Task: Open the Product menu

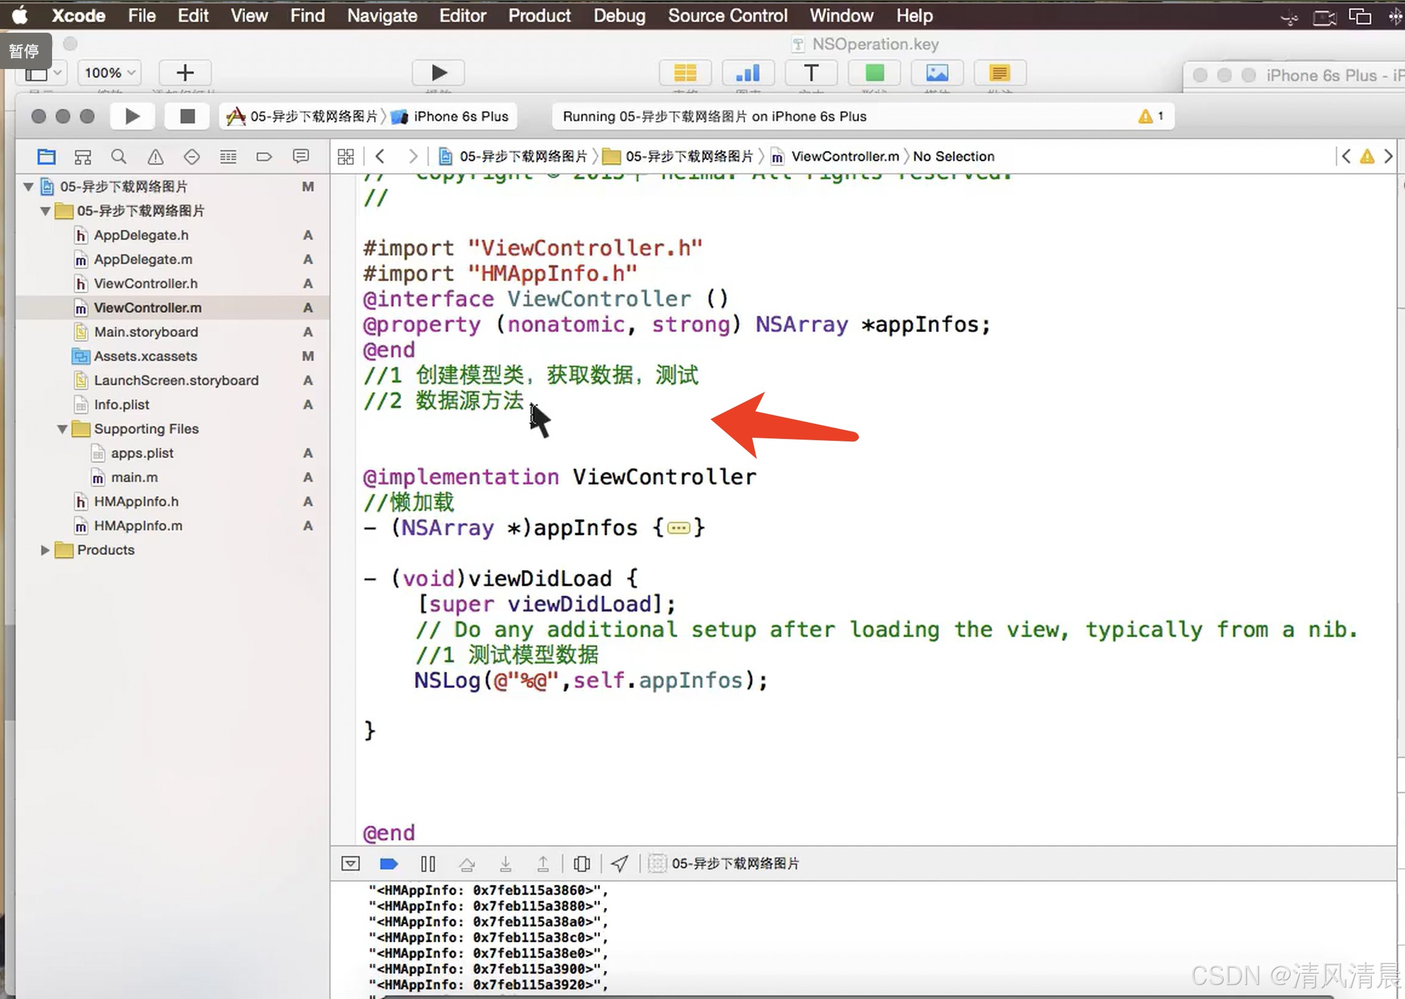Action: (539, 15)
